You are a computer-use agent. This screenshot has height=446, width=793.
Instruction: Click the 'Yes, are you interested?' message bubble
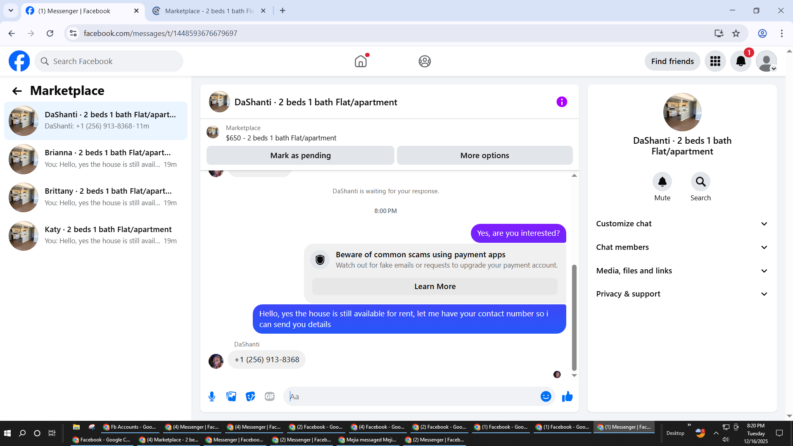coord(518,233)
